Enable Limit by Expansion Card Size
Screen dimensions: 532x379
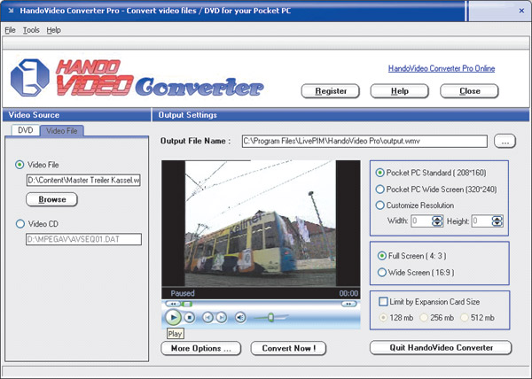tap(383, 301)
